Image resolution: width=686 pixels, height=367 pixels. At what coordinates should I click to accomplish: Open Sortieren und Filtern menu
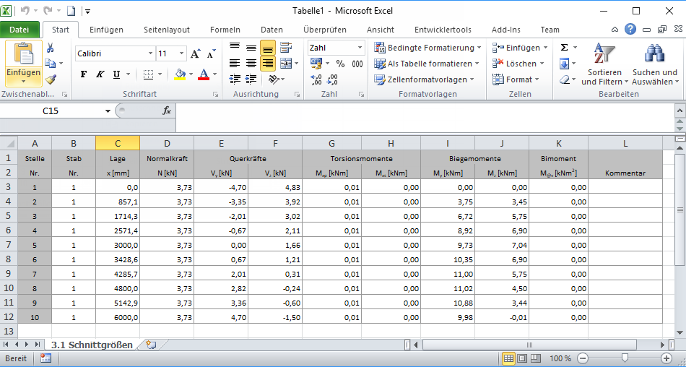(604, 64)
